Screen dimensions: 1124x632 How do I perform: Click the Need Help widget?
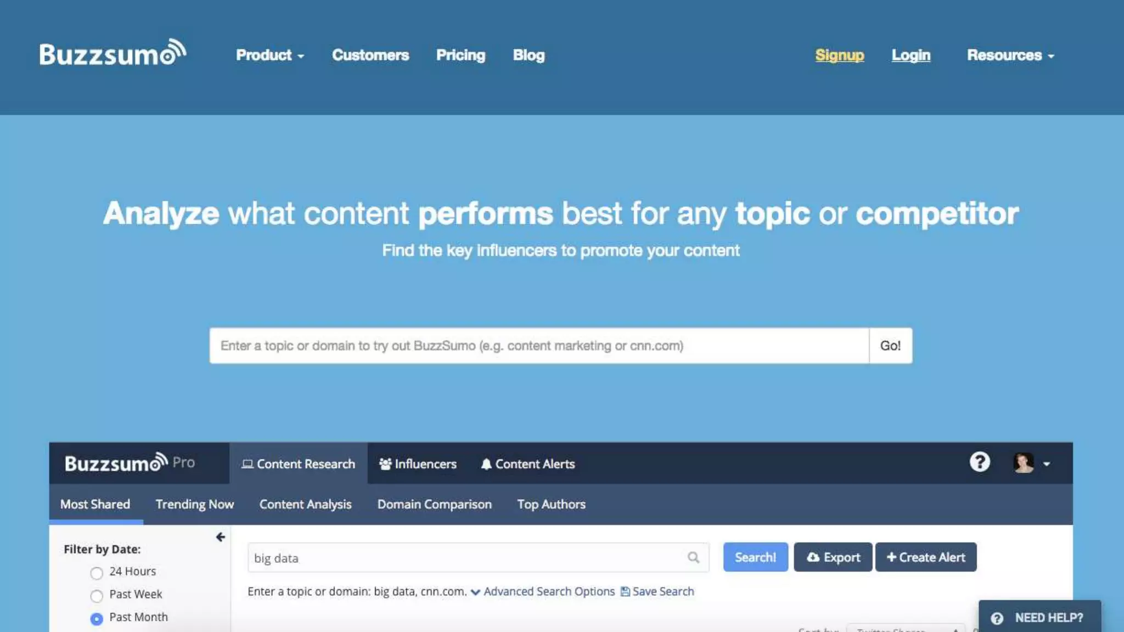[x=1039, y=618]
